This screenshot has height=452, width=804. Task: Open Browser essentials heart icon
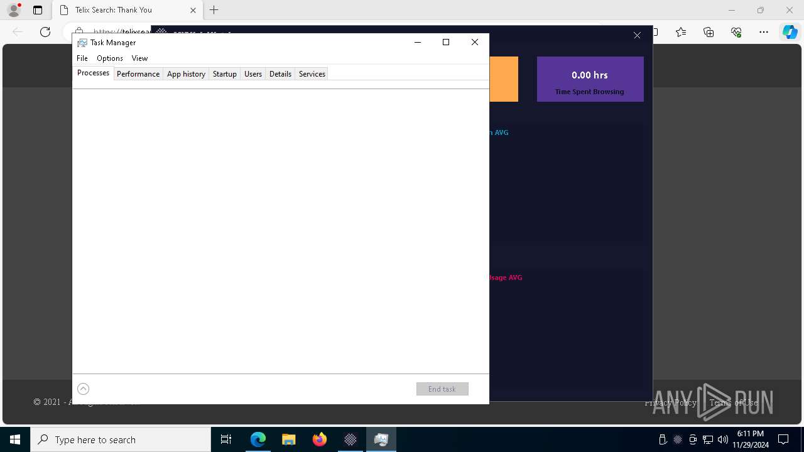pos(736,32)
